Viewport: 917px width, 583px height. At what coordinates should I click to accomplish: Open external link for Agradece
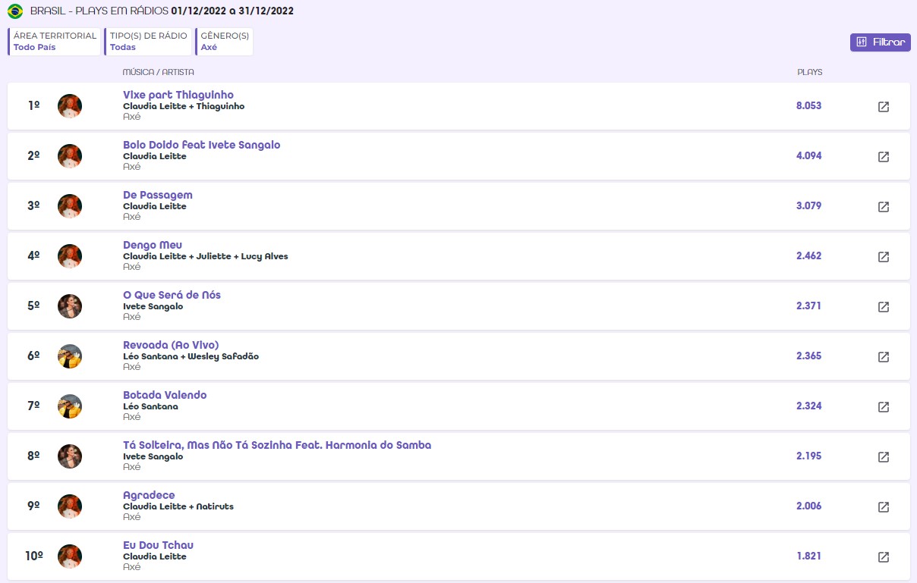pos(884,507)
